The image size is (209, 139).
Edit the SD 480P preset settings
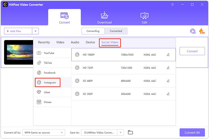[168, 81]
